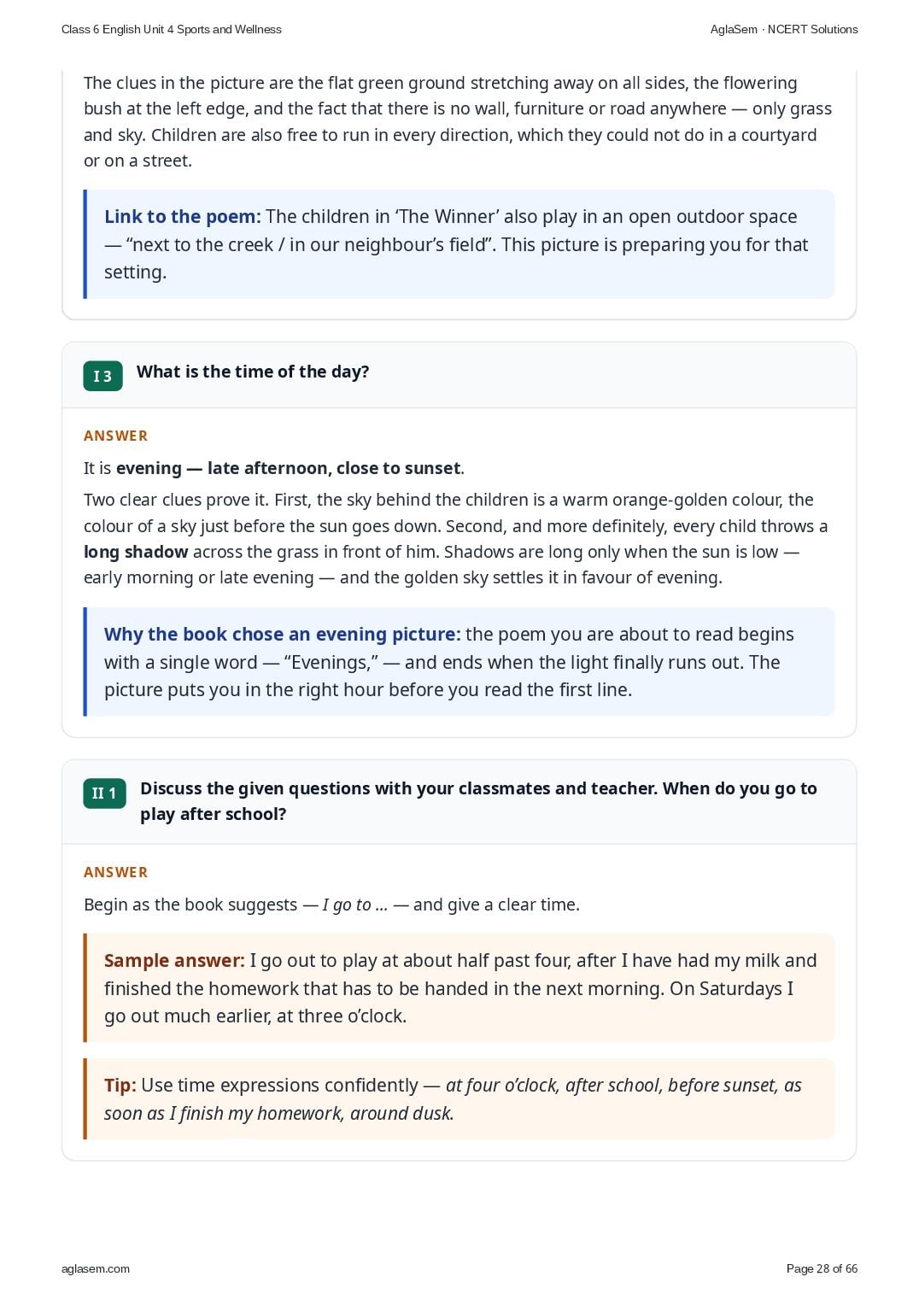The width and height of the screenshot is (919, 1300).
Task: Click the italic 'at four o'clock, after school' examples
Action: (x=554, y=1086)
